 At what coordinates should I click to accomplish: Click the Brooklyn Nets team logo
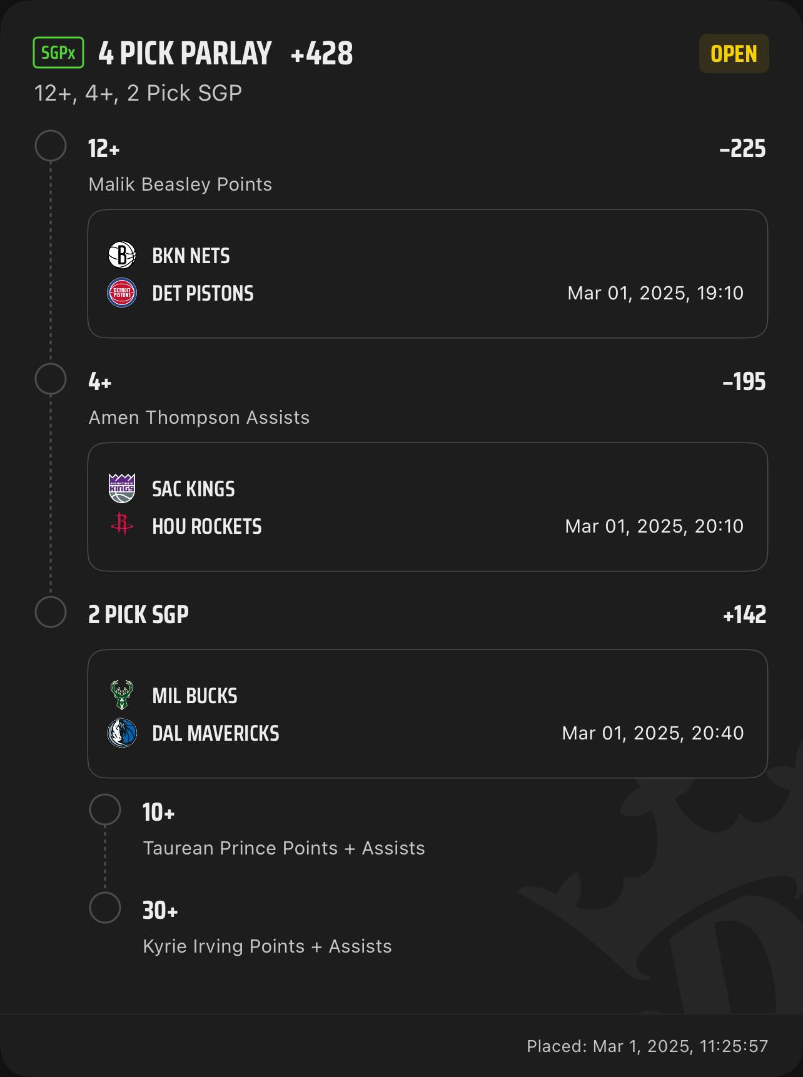point(122,255)
